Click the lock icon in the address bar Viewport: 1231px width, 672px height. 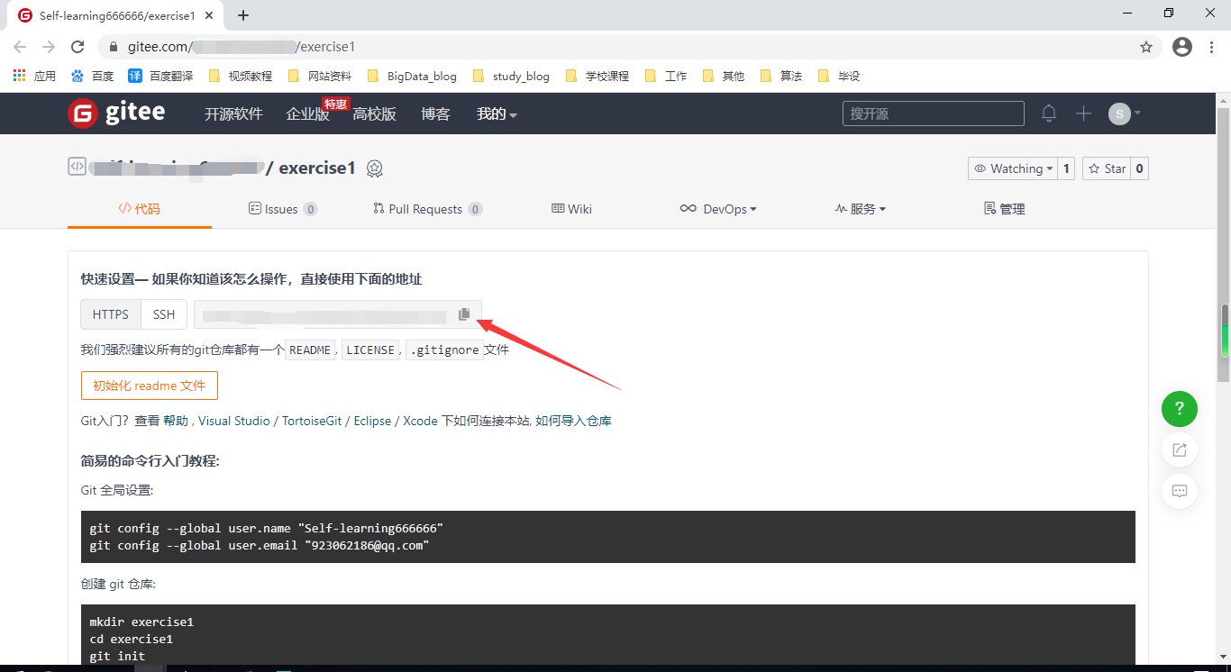(x=114, y=47)
